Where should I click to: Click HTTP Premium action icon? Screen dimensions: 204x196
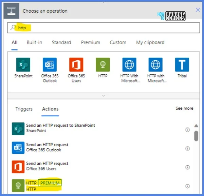[18, 185]
